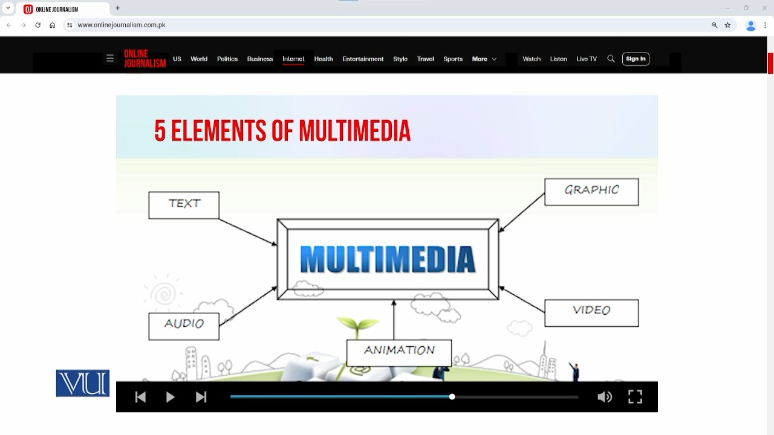Open the Live TV link

click(587, 59)
